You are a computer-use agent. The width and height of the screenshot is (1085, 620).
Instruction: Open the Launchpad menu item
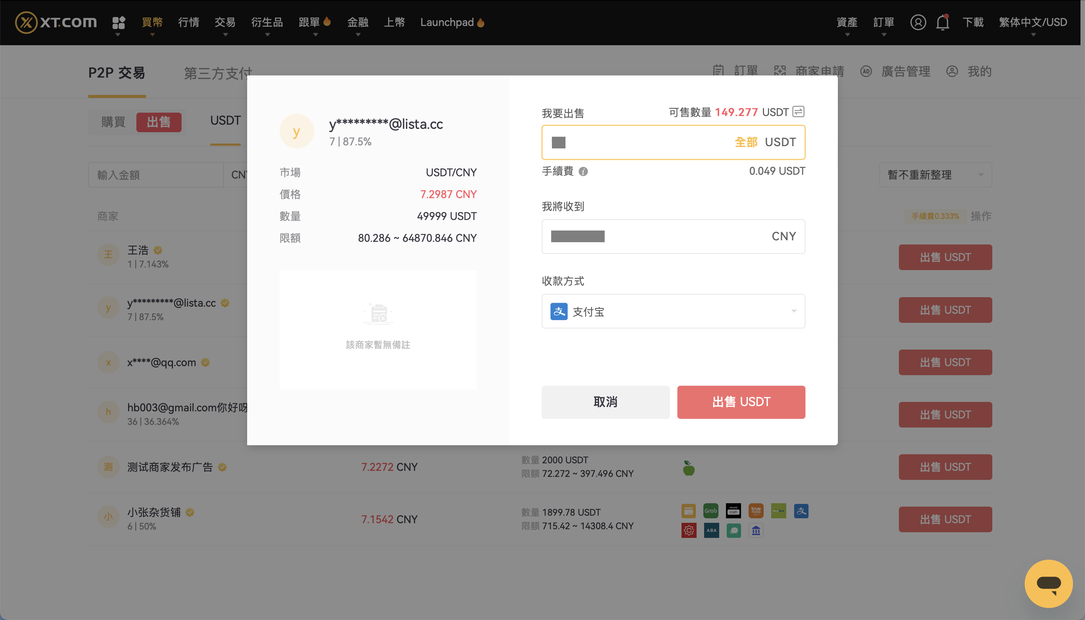(447, 22)
